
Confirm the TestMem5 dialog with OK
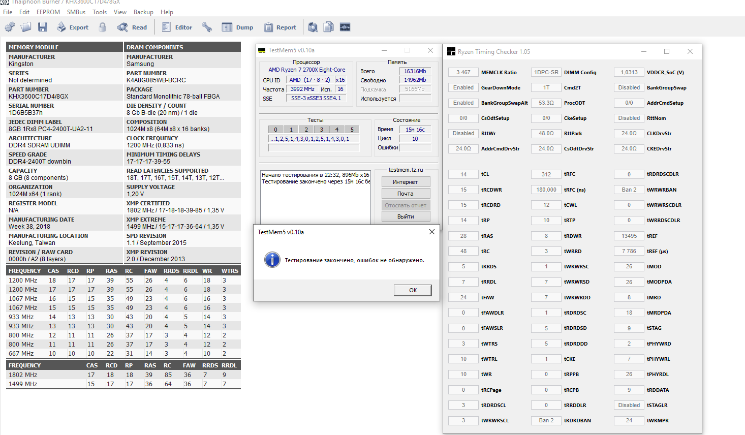(413, 290)
